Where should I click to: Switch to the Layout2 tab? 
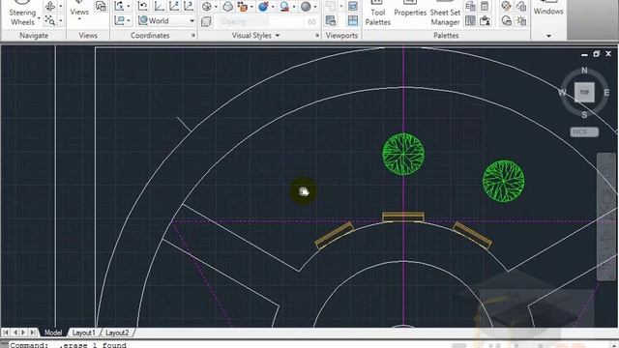[117, 333]
